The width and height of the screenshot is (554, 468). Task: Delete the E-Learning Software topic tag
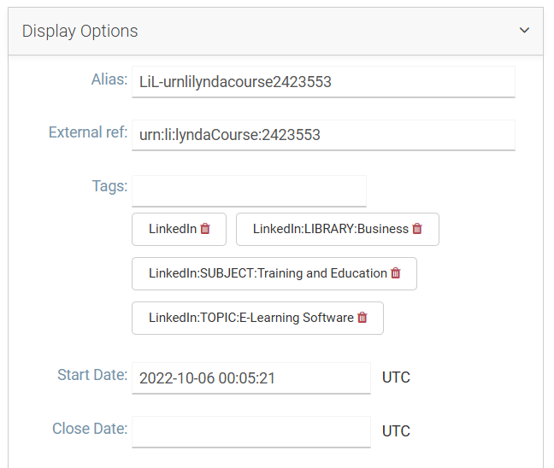(362, 318)
